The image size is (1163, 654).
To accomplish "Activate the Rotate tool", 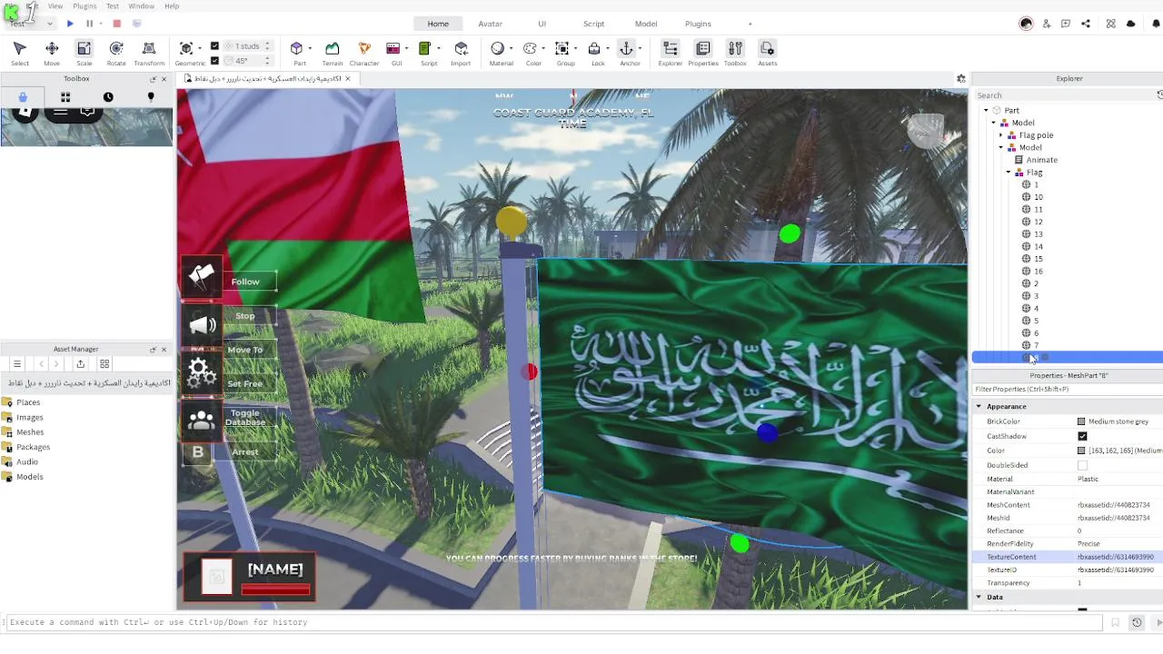I will point(116,54).
